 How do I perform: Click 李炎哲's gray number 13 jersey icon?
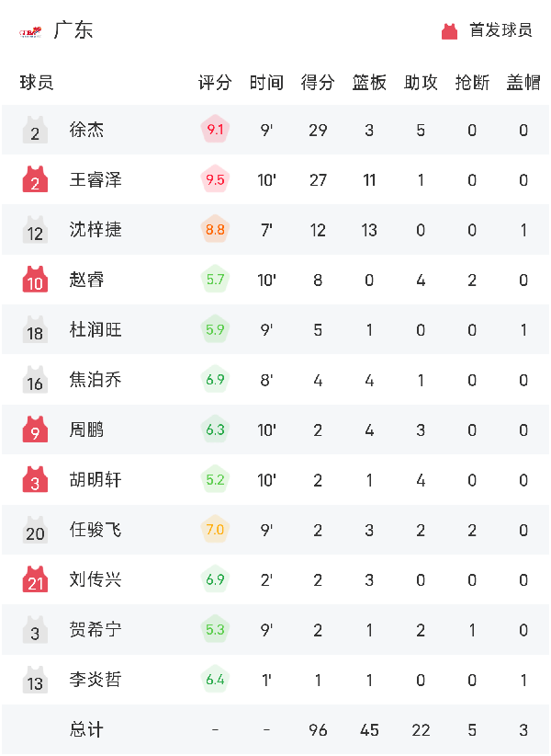[35, 680]
